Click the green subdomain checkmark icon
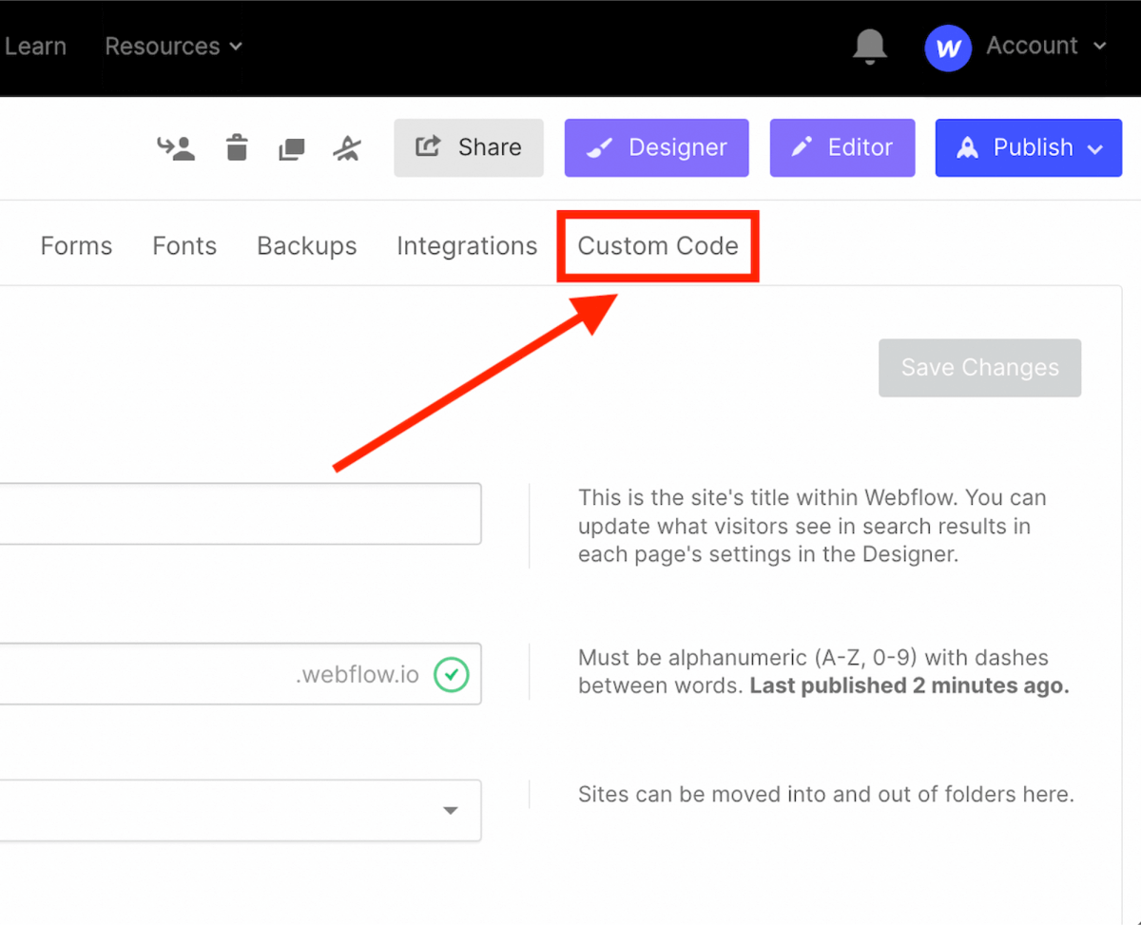Image resolution: width=1141 pixels, height=925 pixels. [451, 675]
